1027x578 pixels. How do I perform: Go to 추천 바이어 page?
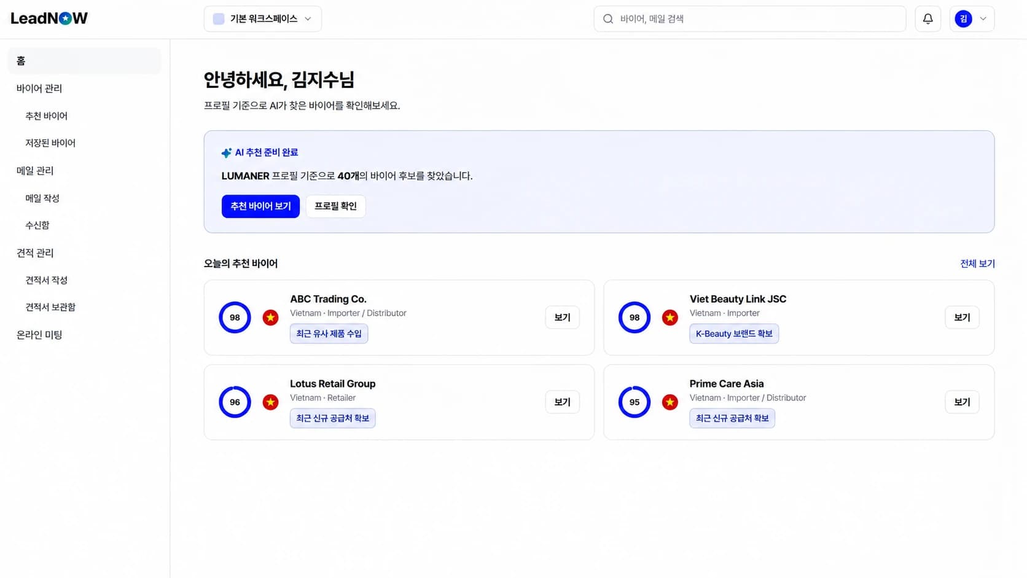pos(46,116)
